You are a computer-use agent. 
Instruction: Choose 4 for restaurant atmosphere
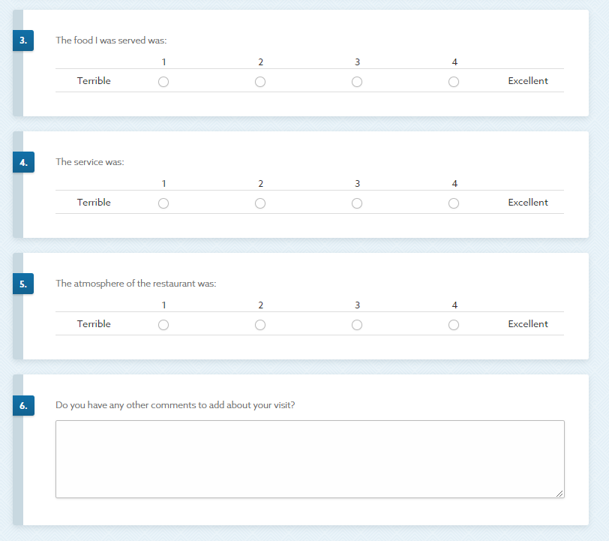click(x=454, y=325)
